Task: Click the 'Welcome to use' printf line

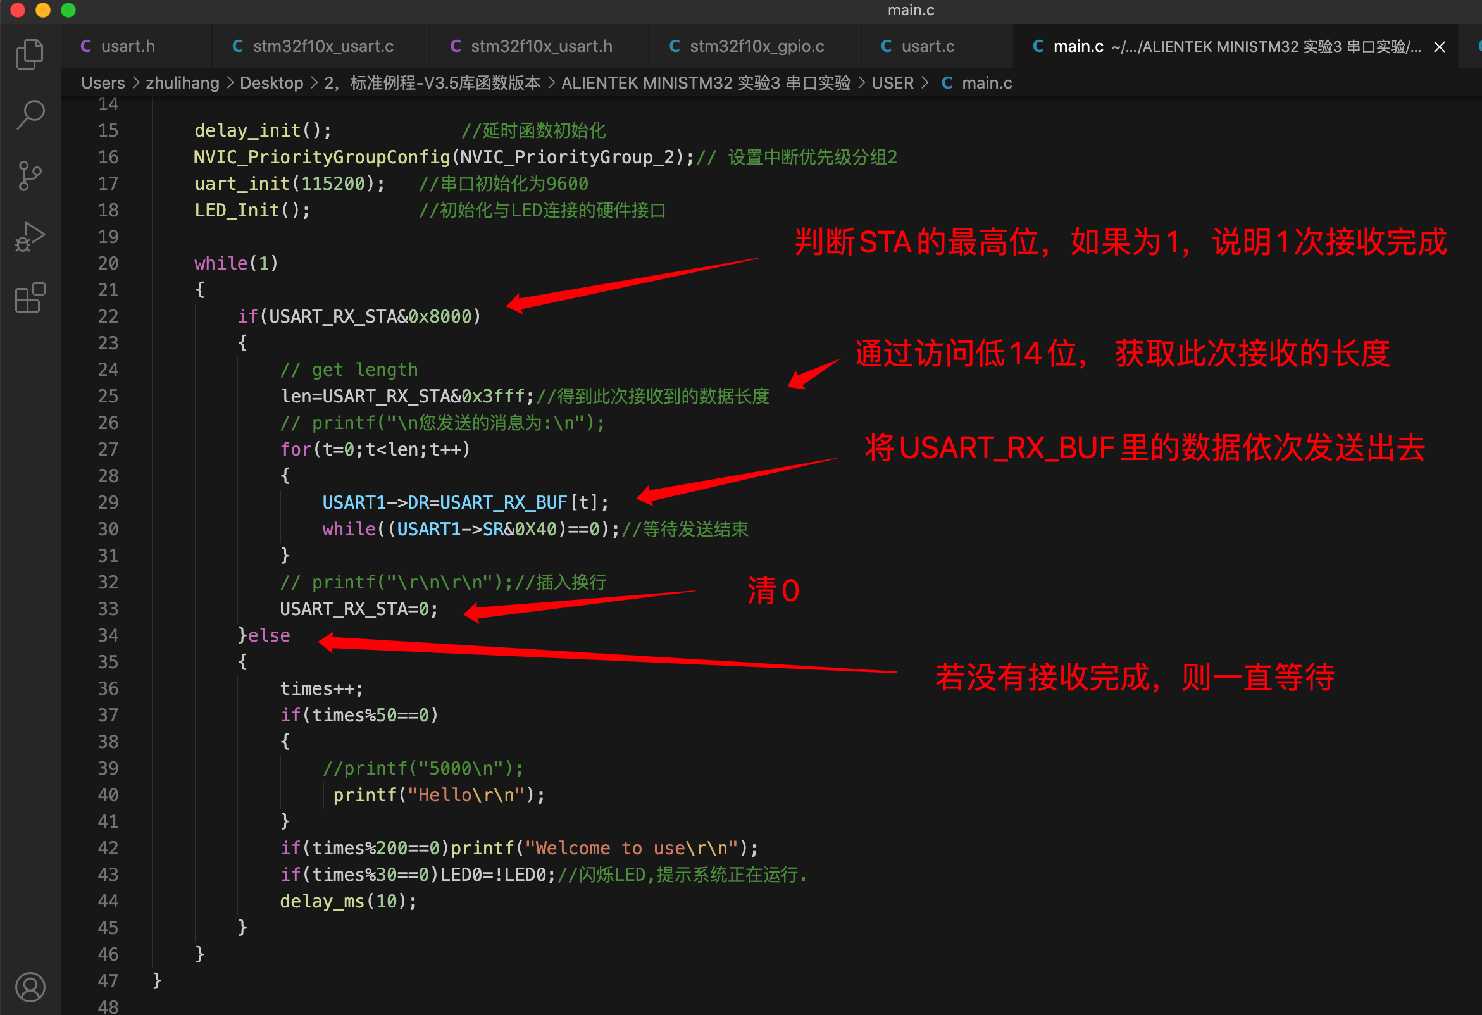Action: click(x=519, y=848)
